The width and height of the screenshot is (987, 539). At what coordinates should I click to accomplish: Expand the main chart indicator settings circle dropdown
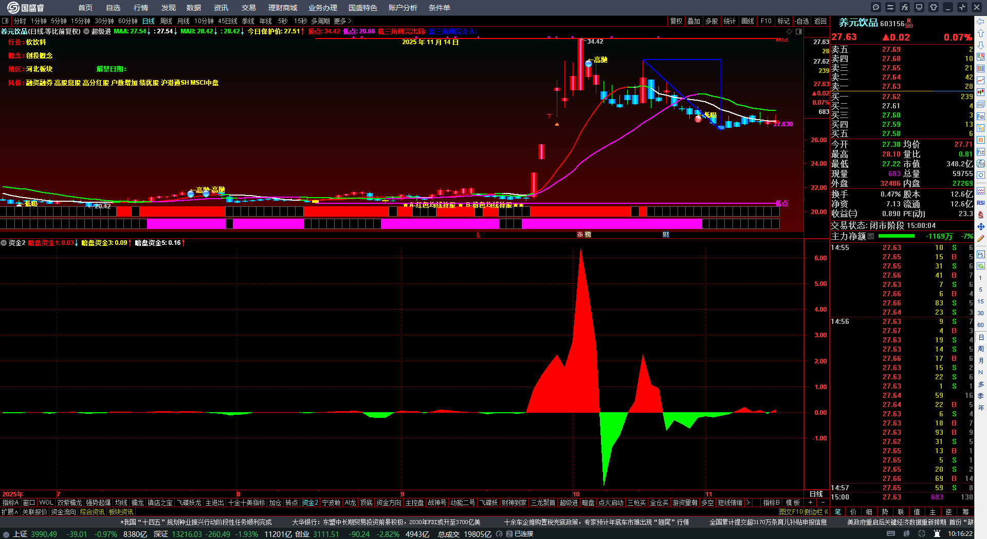[86, 31]
